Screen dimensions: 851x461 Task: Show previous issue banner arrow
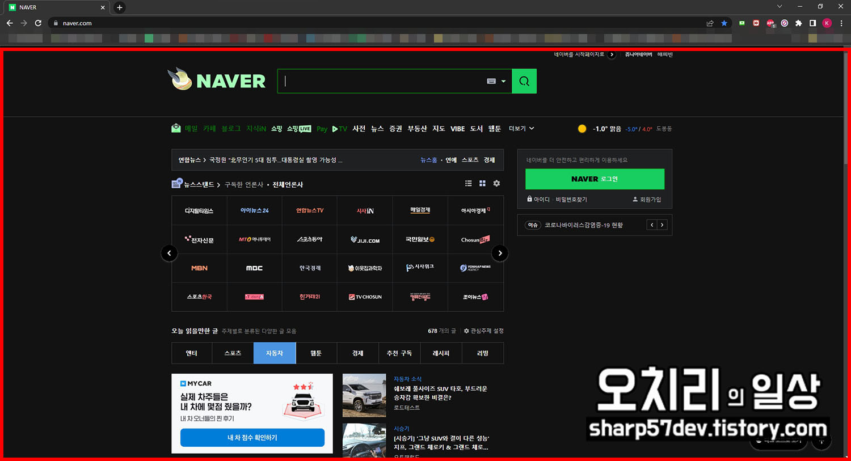(652, 225)
